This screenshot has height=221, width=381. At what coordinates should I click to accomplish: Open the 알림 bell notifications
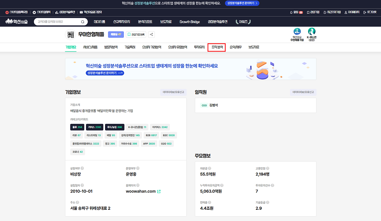click(296, 12)
